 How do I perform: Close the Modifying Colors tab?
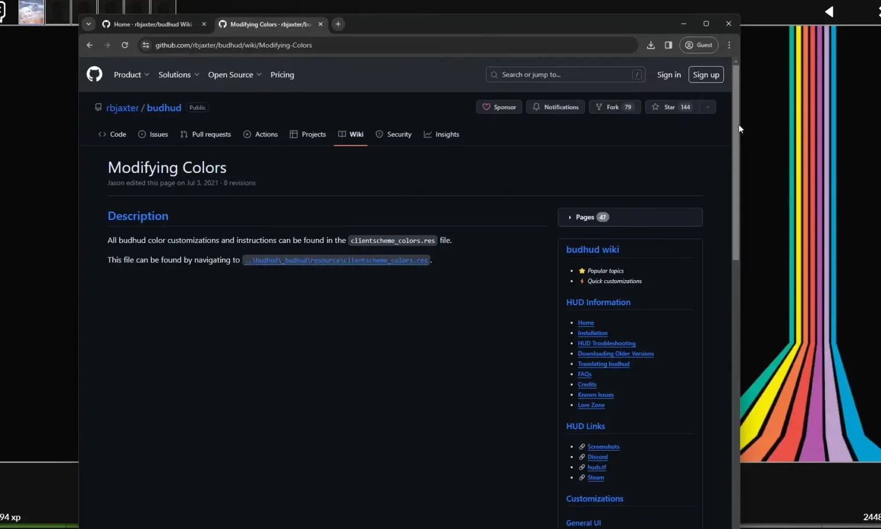321,24
